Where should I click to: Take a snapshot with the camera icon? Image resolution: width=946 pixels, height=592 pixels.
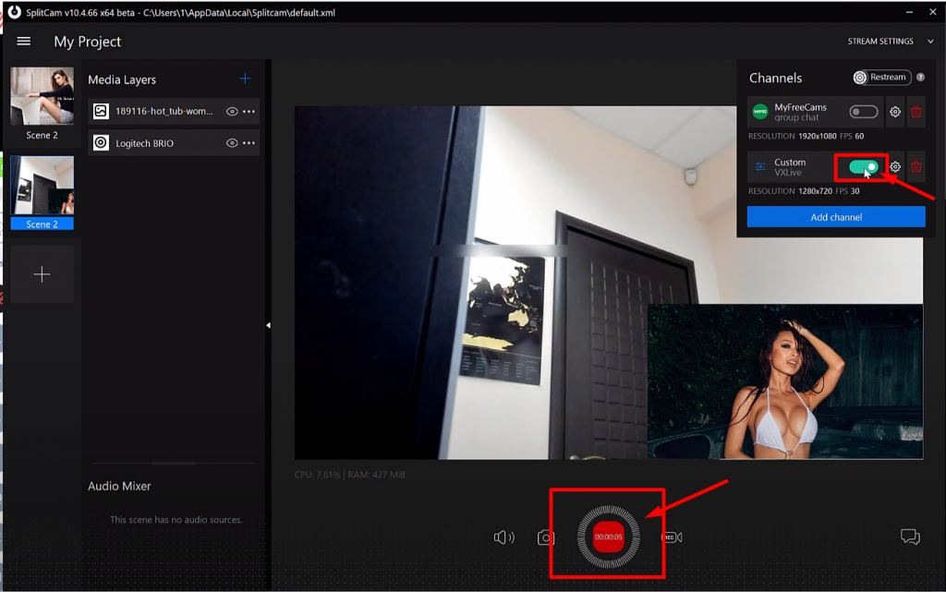[x=546, y=538]
